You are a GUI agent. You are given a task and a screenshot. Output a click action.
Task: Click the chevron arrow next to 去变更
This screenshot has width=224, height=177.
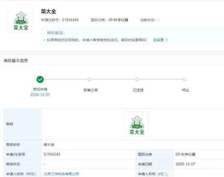pos(166,40)
